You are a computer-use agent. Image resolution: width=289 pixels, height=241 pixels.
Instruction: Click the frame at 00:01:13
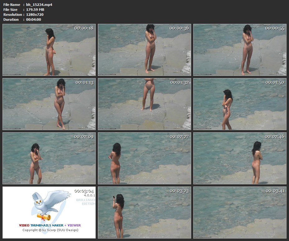49,104
